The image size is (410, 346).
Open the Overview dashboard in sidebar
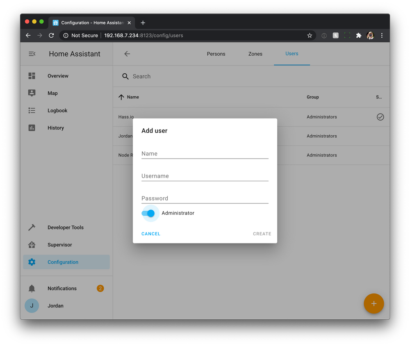coord(57,76)
